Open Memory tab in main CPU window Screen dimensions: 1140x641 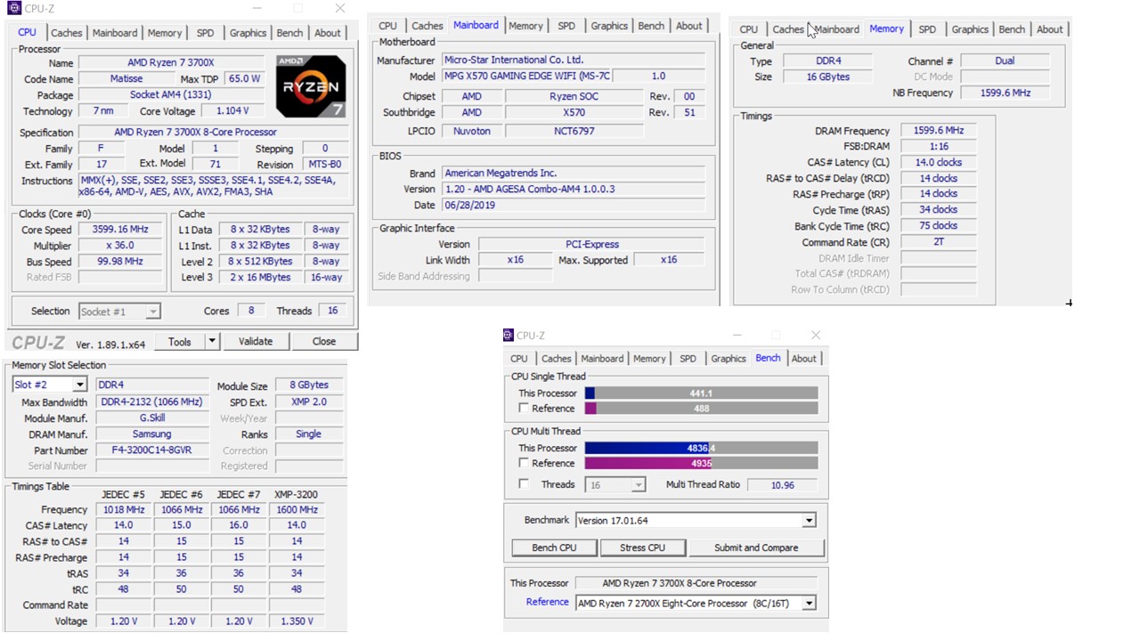[x=165, y=33]
